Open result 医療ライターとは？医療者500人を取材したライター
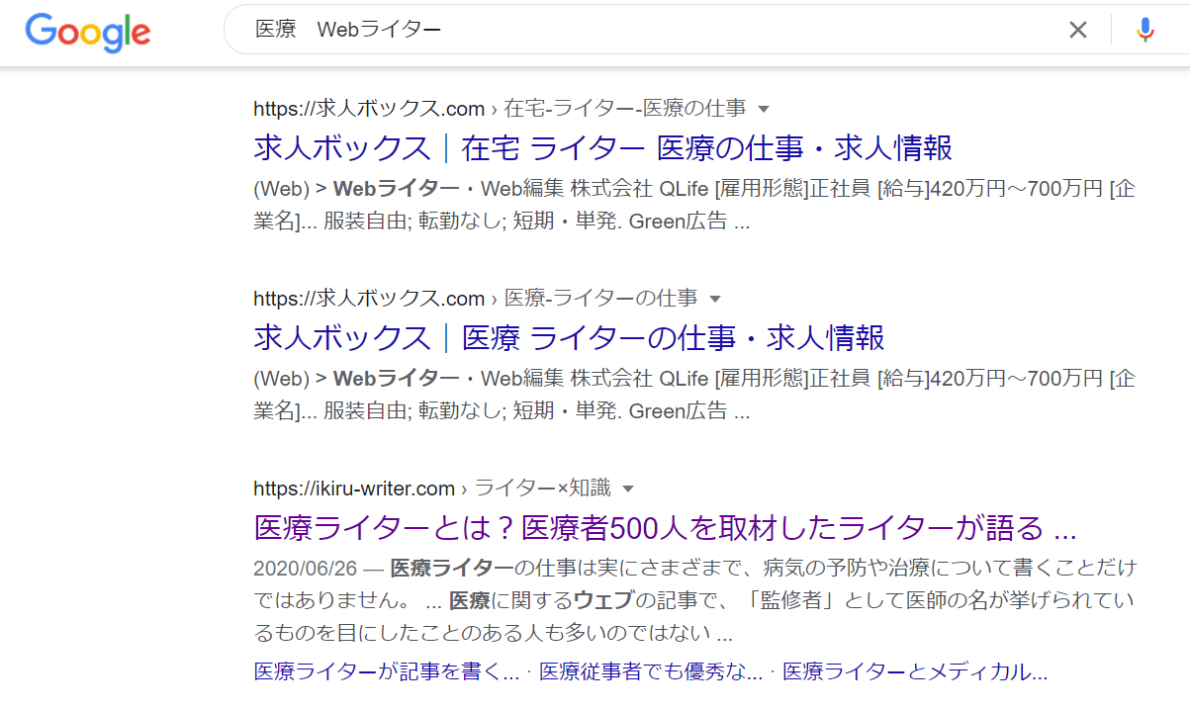This screenshot has height=712, width=1190. (665, 528)
